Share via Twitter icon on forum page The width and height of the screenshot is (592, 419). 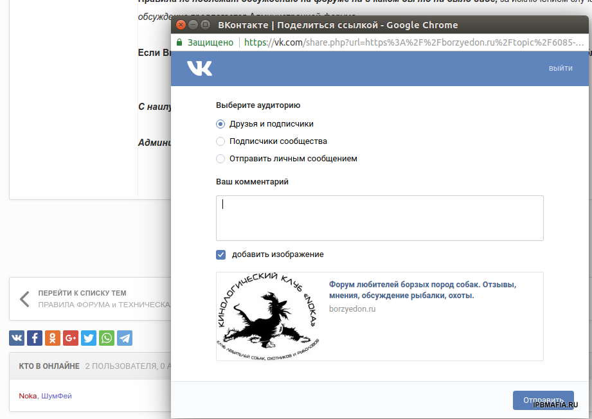tap(89, 338)
